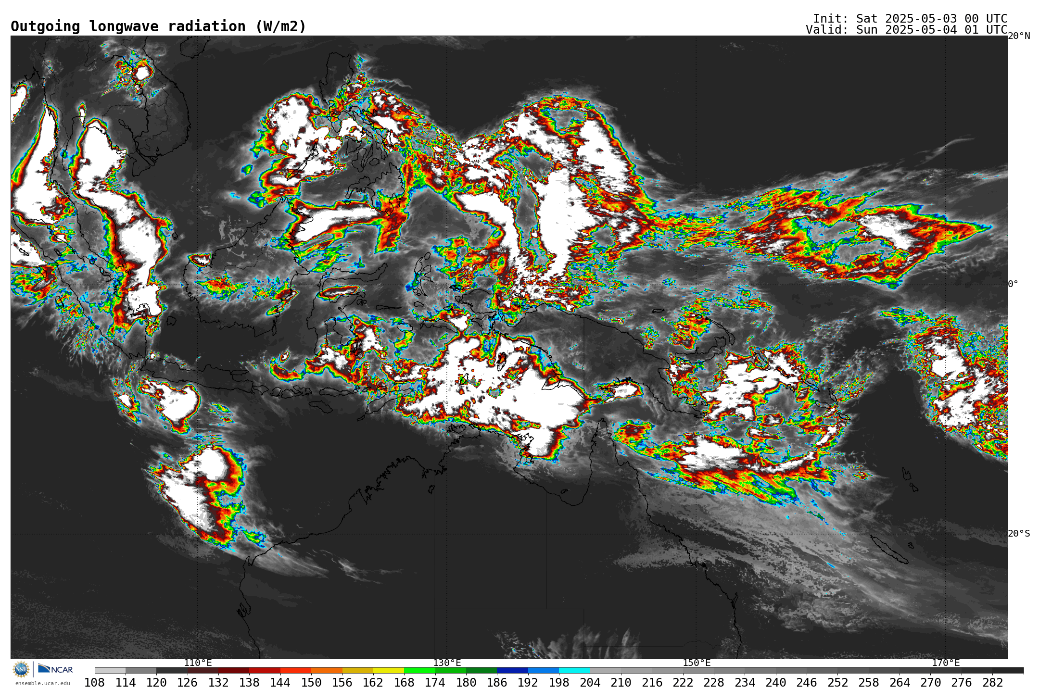Click the 'Init: Sat 2025-05-03 00 UTC' line
Image resolution: width=1039 pixels, height=689 pixels.
pos(910,19)
